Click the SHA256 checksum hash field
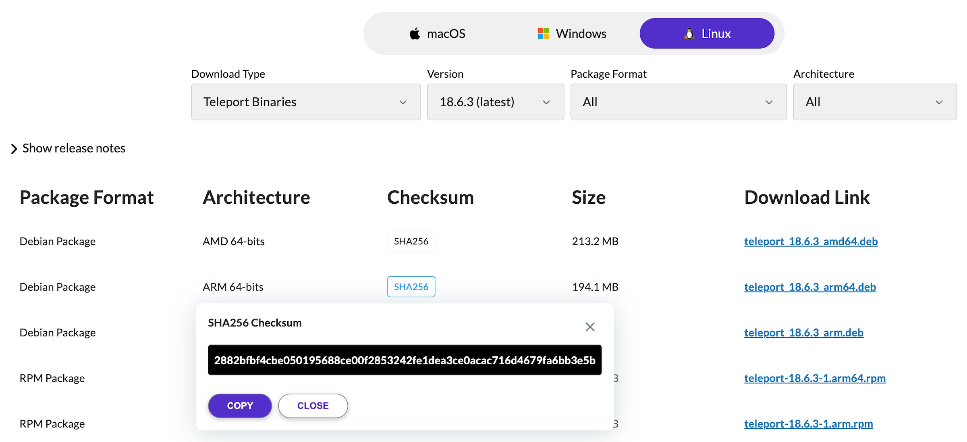This screenshot has width=967, height=442. click(x=405, y=360)
